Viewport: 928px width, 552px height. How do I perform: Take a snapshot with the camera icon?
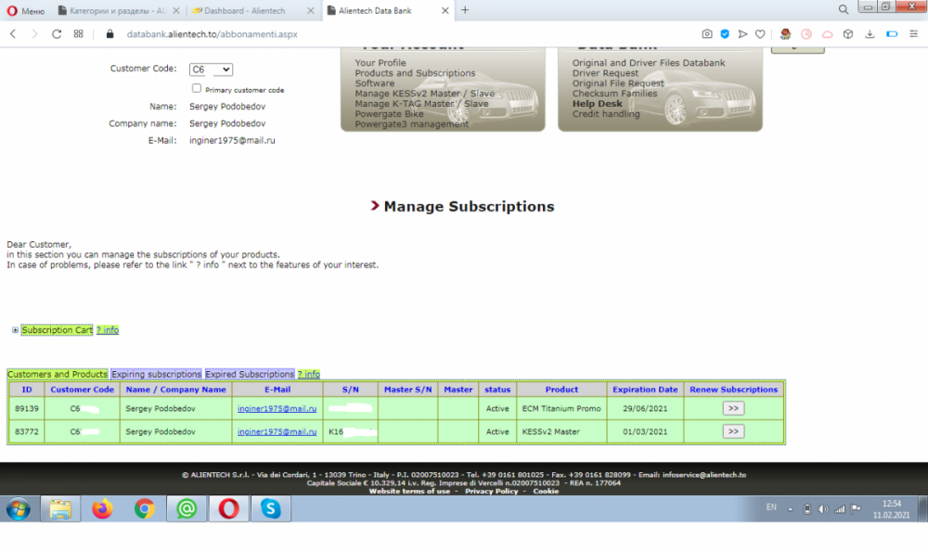coord(706,33)
